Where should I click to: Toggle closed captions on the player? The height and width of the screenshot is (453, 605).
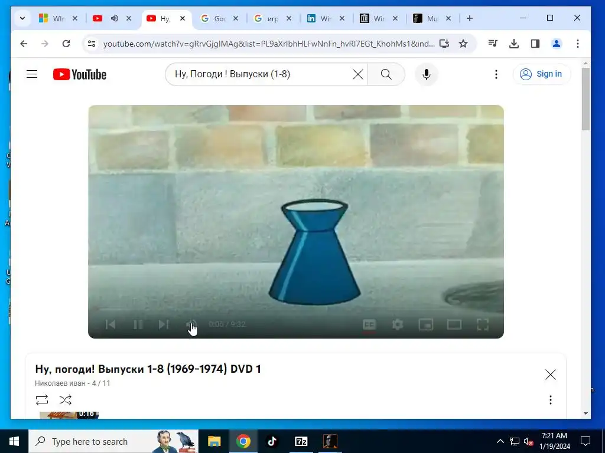(369, 324)
